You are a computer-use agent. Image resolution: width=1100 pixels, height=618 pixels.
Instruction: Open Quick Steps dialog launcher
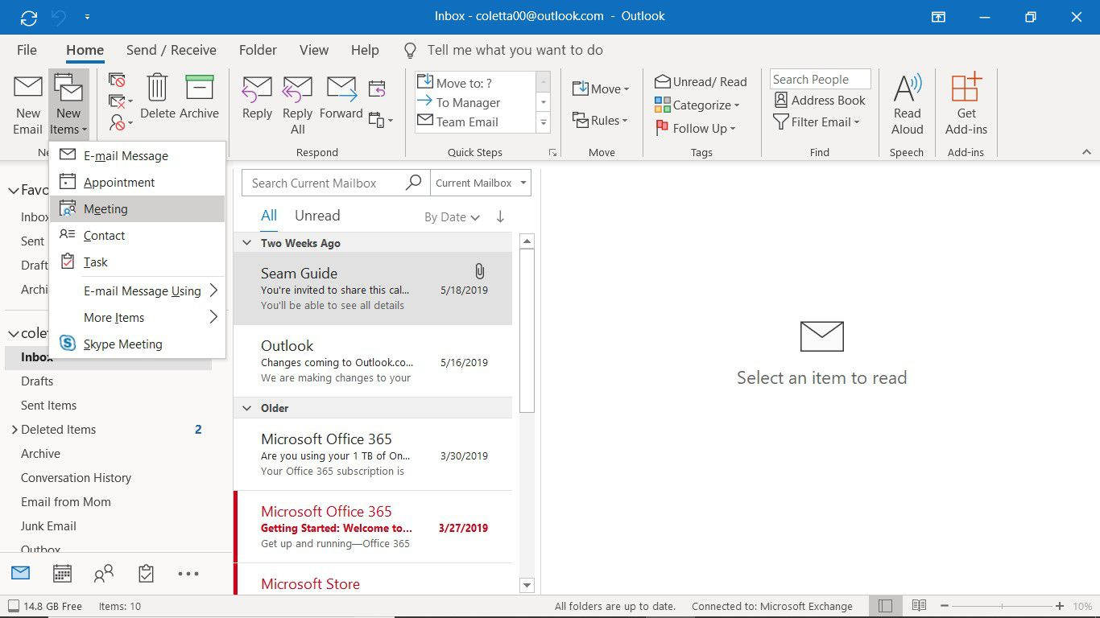coord(552,152)
